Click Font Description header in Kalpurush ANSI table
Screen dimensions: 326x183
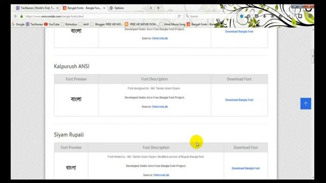click(x=154, y=79)
